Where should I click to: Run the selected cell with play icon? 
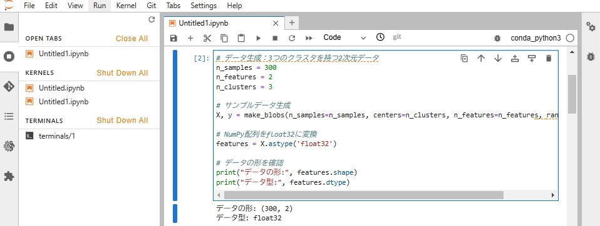coord(258,38)
